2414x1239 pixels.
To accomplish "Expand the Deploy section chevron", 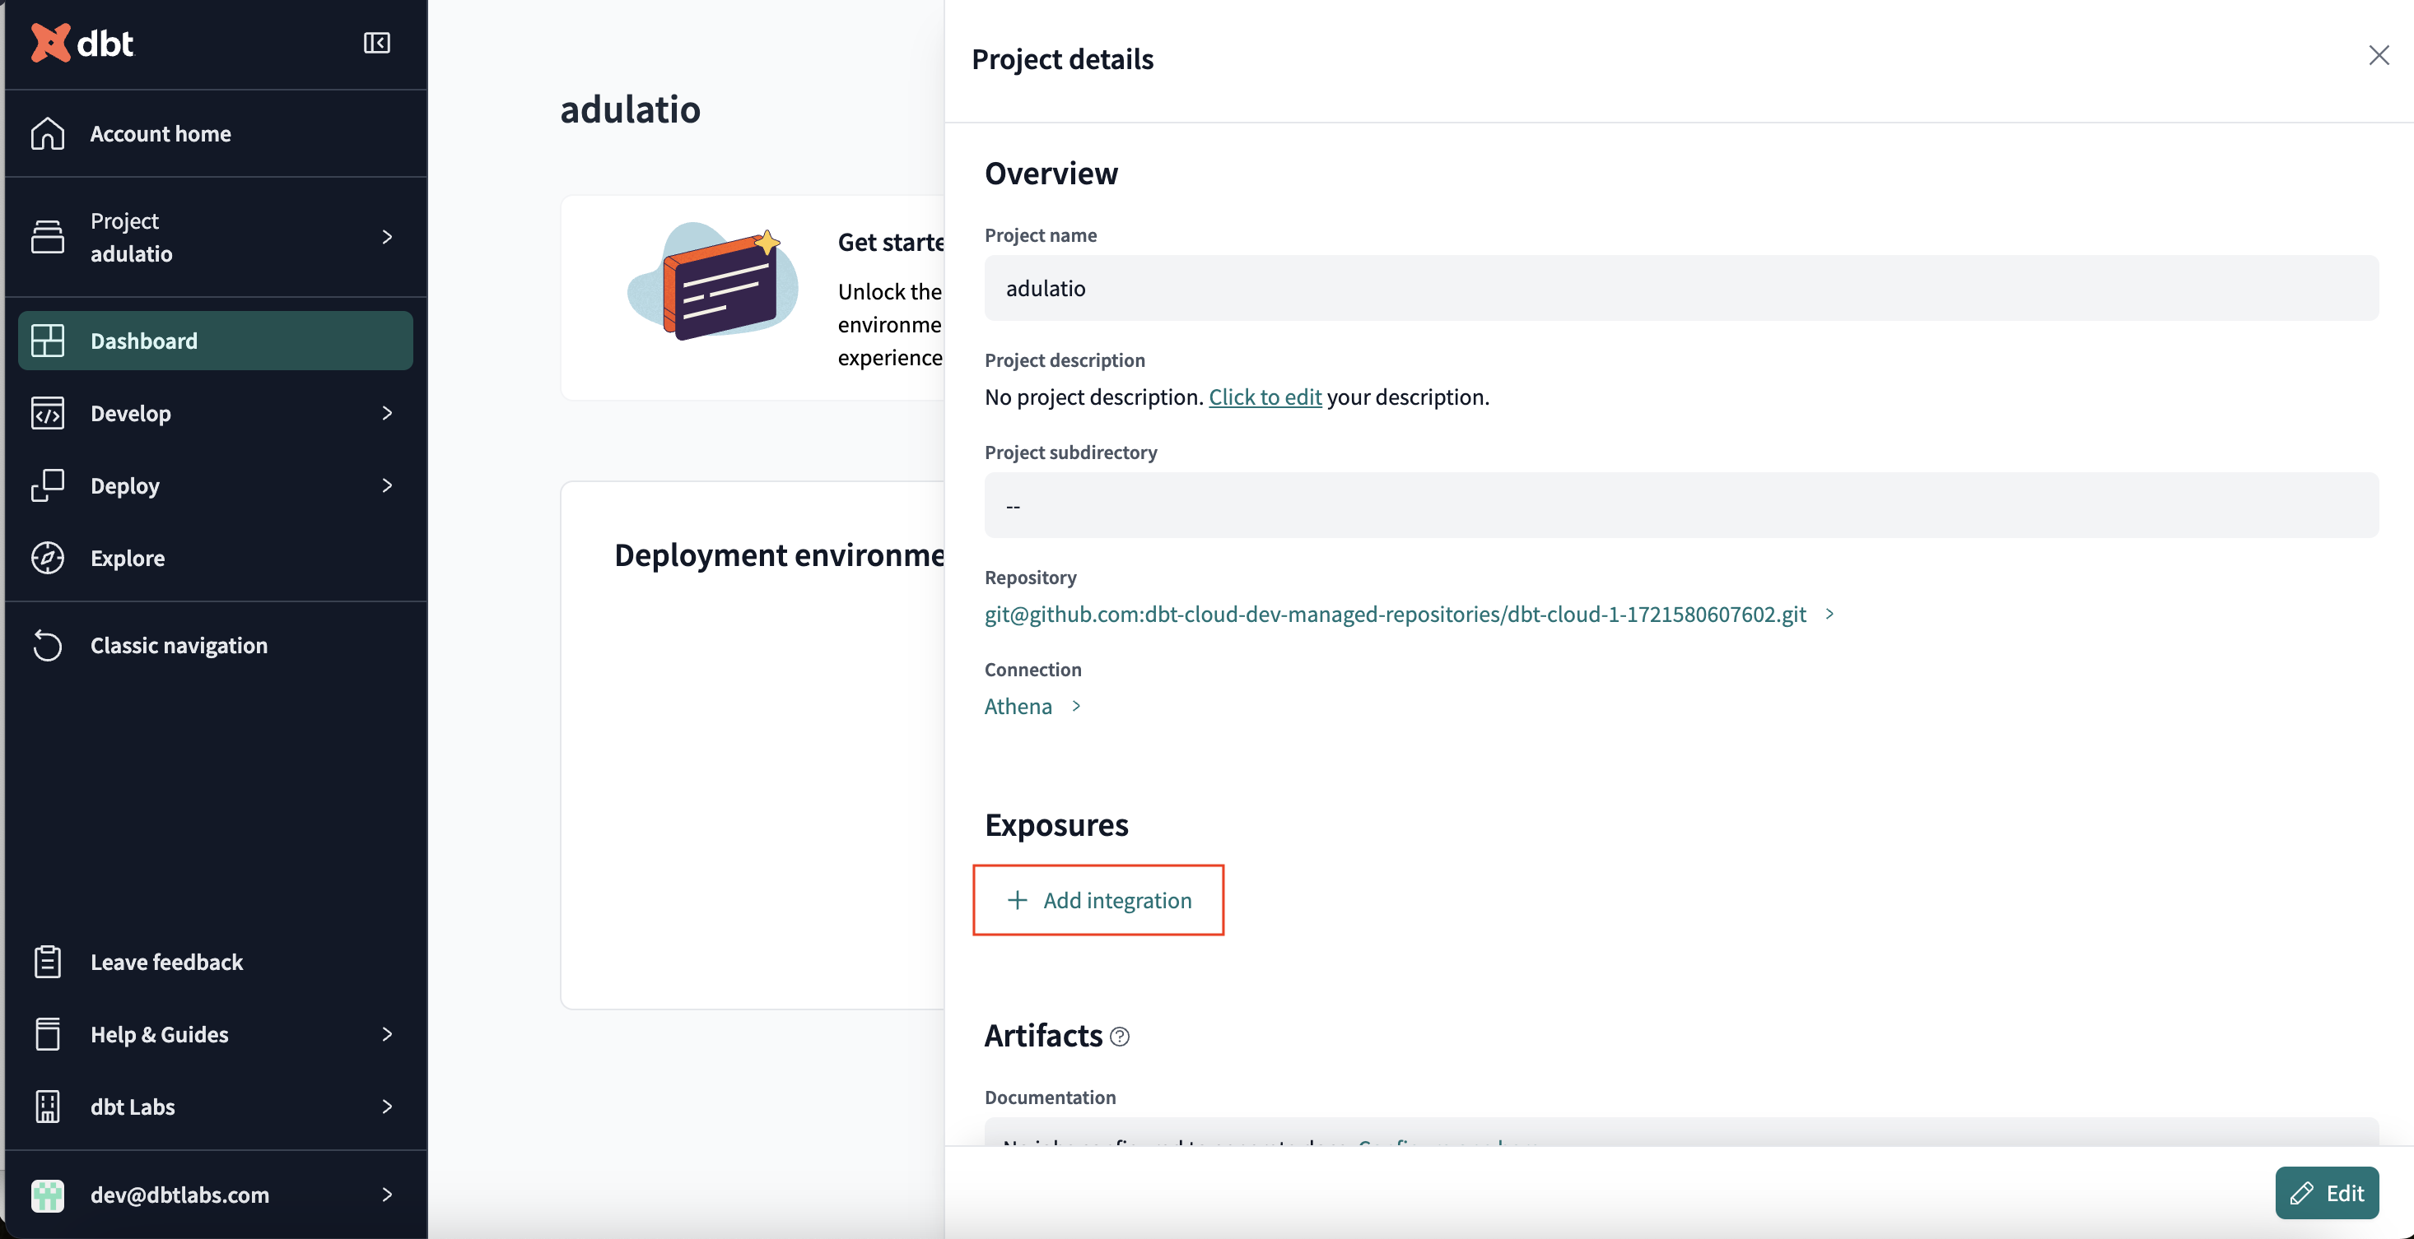I will click(x=386, y=485).
